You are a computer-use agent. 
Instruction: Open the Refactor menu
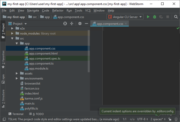pyautogui.click(x=58, y=10)
